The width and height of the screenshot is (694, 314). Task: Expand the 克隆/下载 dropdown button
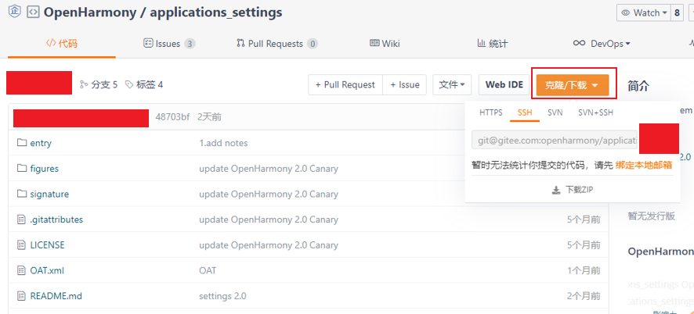[x=573, y=84]
